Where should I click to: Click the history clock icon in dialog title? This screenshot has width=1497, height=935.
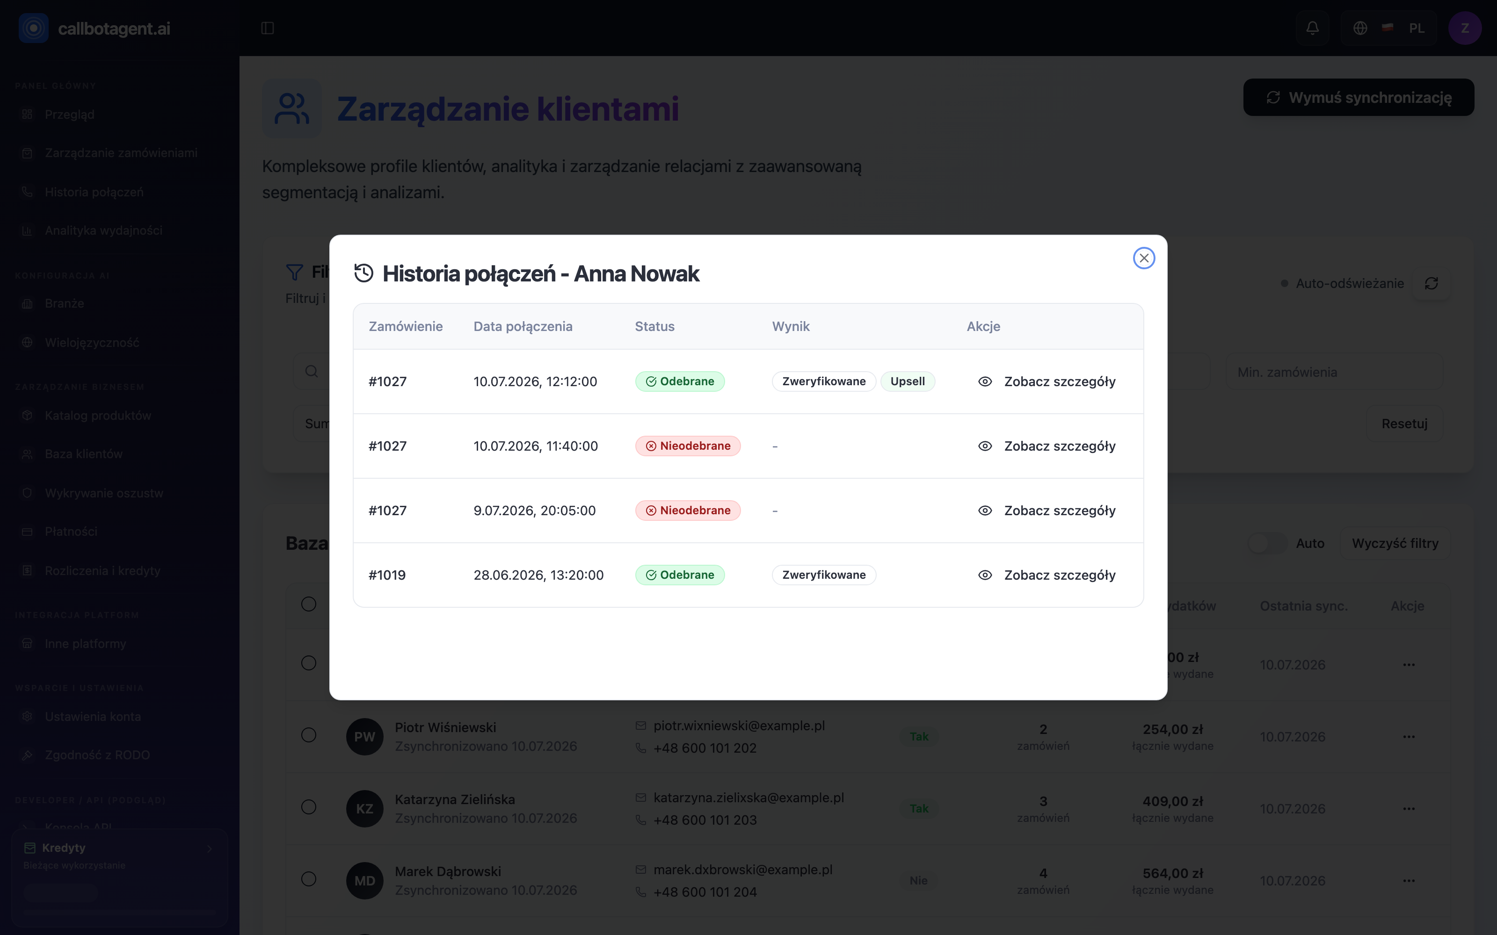point(364,273)
